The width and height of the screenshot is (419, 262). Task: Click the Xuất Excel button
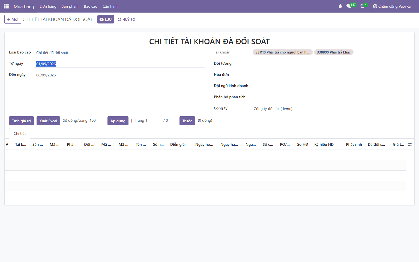click(48, 121)
